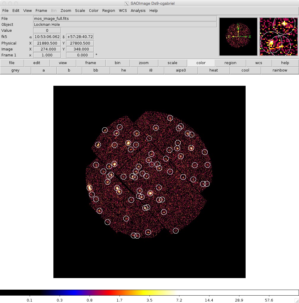Click the frame button in button bar
Image resolution: width=299 pixels, height=303 pixels.
pos(90,63)
